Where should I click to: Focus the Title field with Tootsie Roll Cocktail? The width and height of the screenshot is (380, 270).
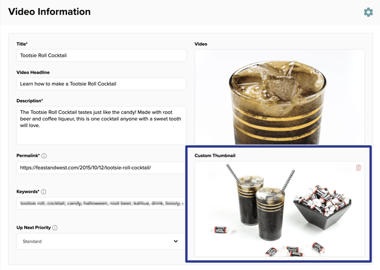[101, 56]
